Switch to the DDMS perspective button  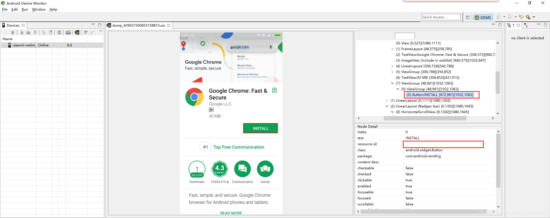(x=483, y=17)
